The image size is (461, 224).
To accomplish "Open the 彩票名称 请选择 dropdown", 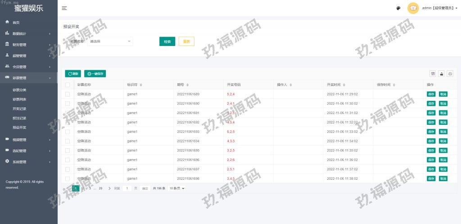I will 110,41.
